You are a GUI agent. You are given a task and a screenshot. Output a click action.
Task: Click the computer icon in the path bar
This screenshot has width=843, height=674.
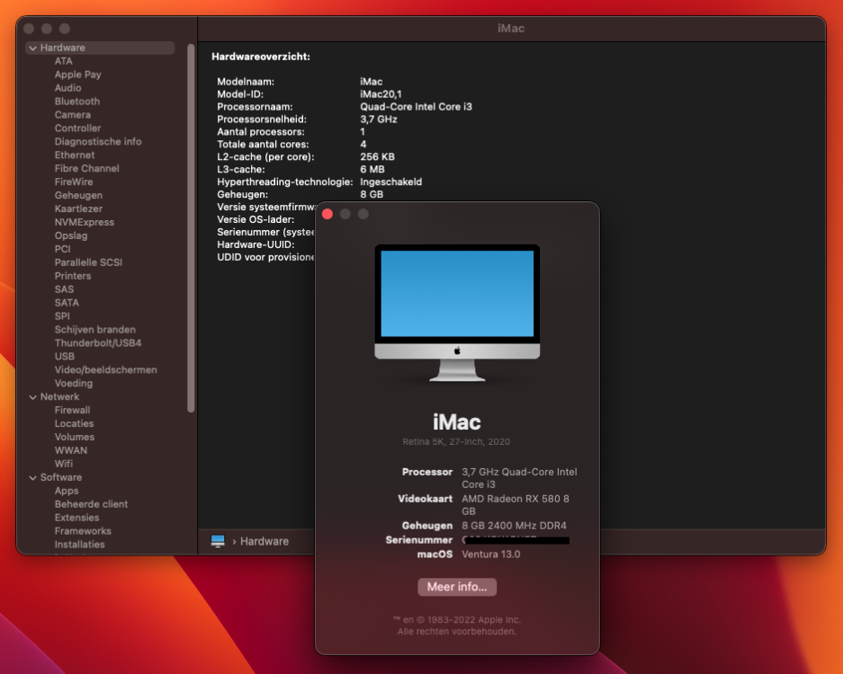pyautogui.click(x=218, y=541)
